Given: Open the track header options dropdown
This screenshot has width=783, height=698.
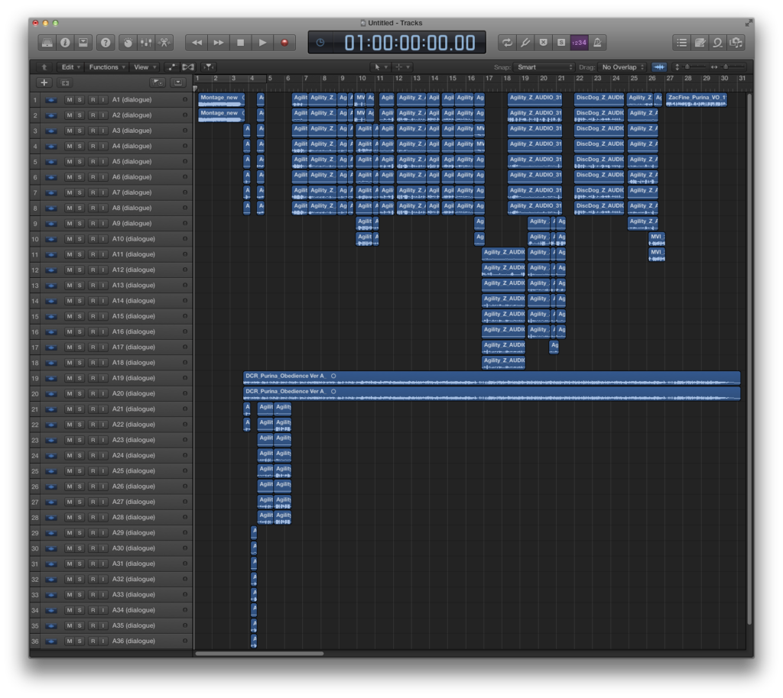Looking at the screenshot, I should tap(178, 82).
